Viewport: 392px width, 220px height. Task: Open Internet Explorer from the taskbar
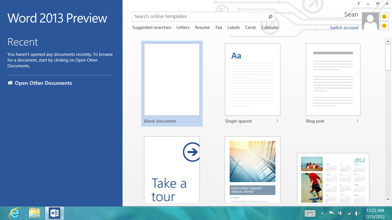[14, 213]
